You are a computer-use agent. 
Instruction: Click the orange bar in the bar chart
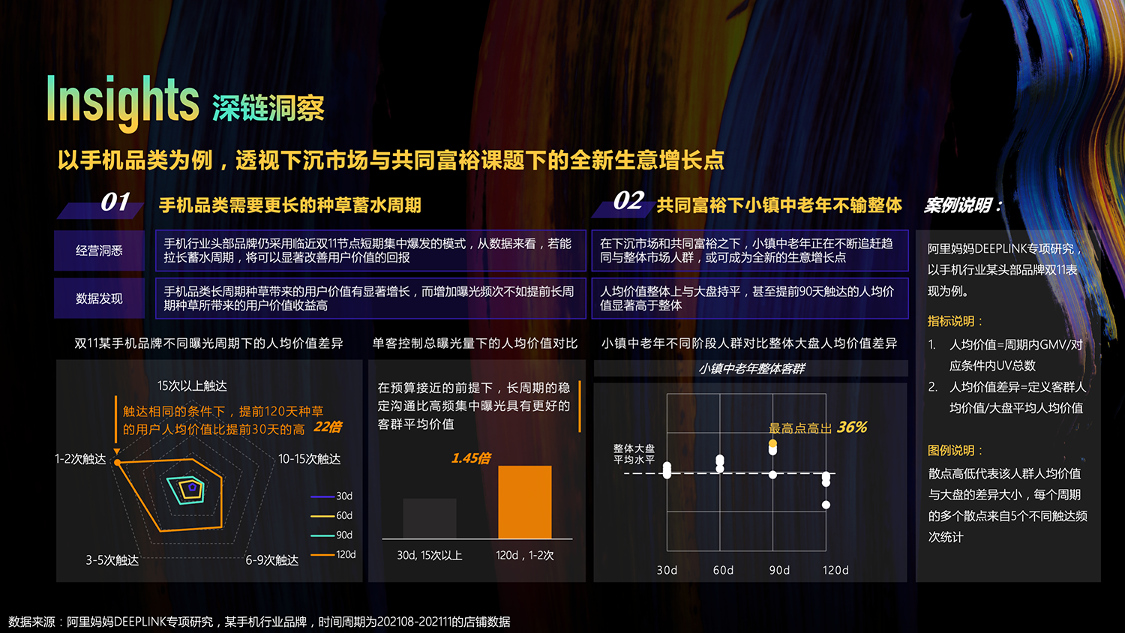[525, 502]
